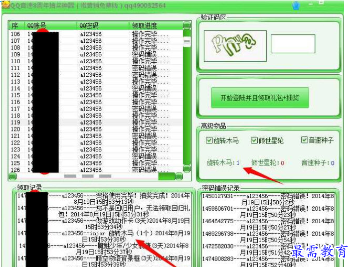
Task: Select error record 1474908283
Action: click(268, 262)
